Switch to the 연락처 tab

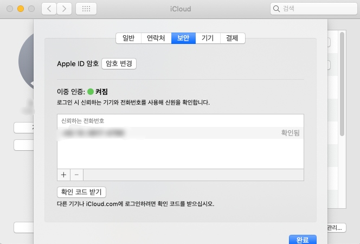[156, 38]
